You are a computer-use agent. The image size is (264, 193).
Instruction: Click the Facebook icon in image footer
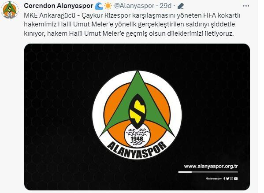coord(224,178)
